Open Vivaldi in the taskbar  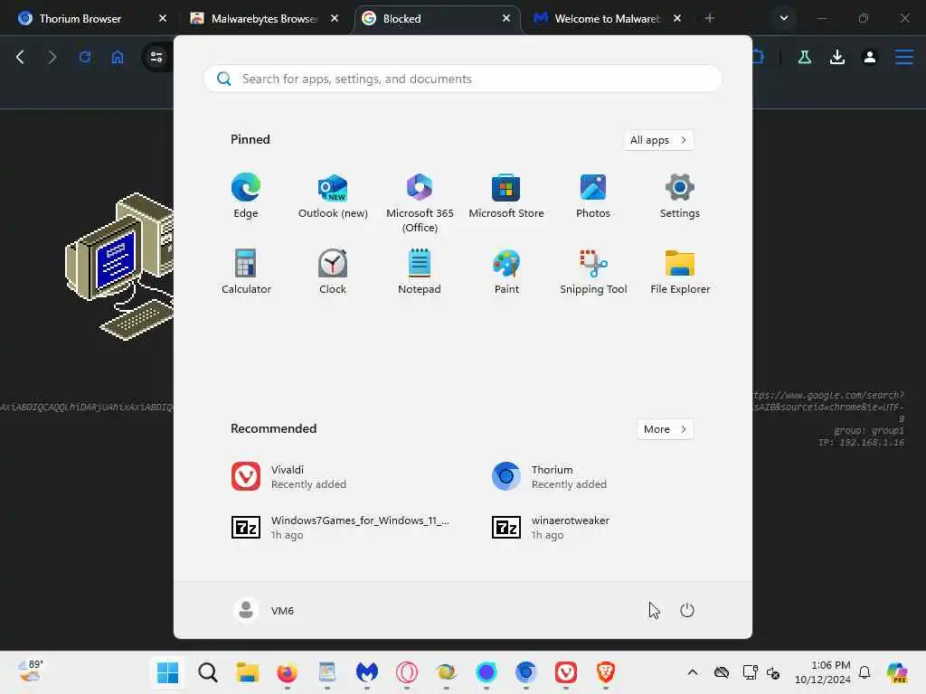(x=566, y=672)
